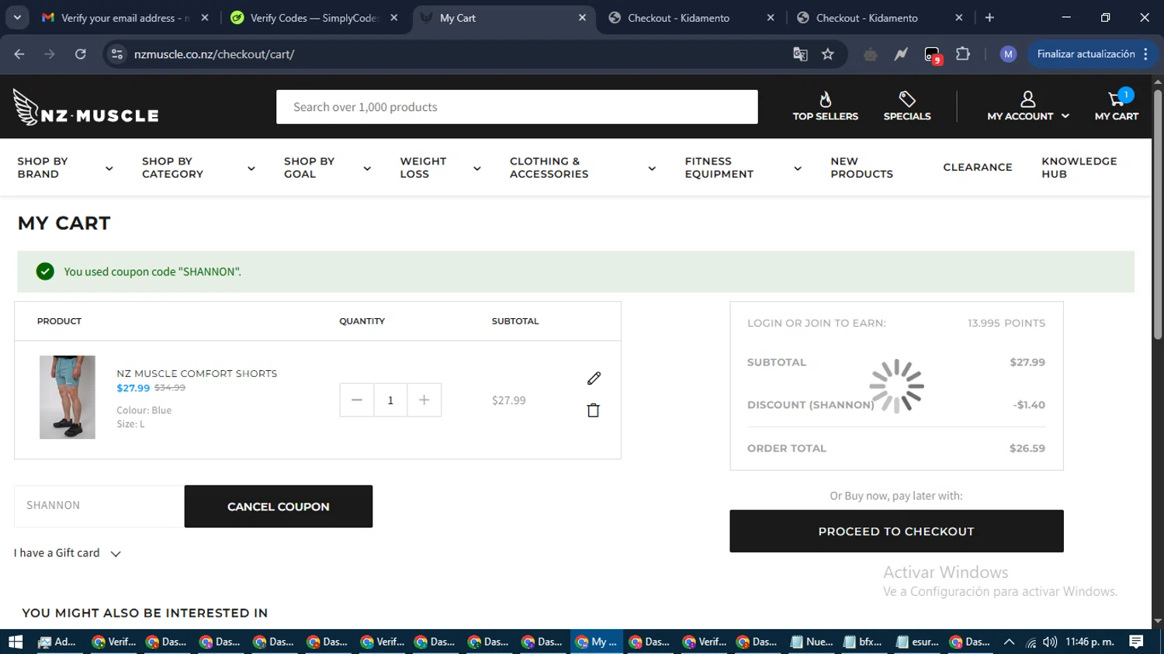Viewport: 1164px width, 654px height.
Task: Click extension icon with red 9 badge
Action: [x=933, y=54]
